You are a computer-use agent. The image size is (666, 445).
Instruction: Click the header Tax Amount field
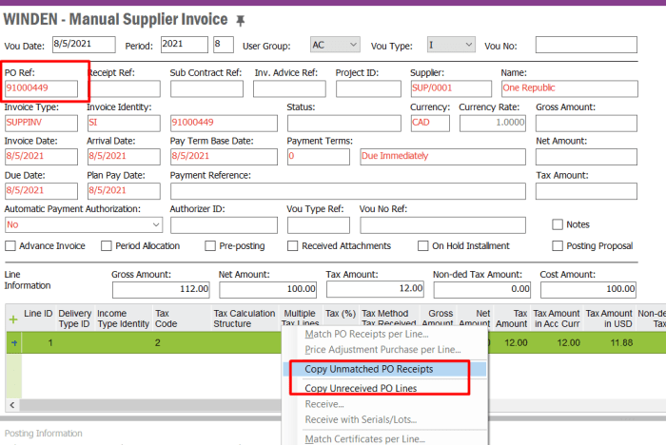coord(586,191)
